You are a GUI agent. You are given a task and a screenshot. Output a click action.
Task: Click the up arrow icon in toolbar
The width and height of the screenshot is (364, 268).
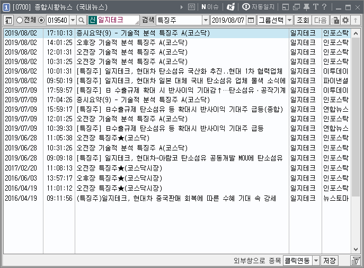pos(356,21)
